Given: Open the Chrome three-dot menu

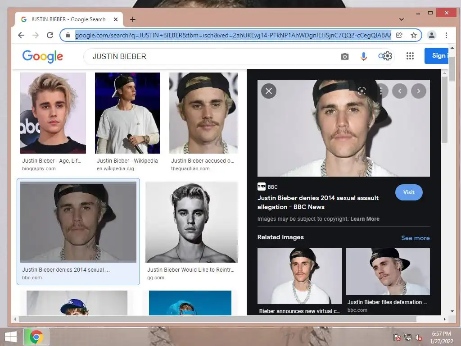Looking at the screenshot, I should tap(446, 35).
